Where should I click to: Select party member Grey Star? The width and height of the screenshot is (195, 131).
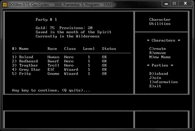click(30, 70)
